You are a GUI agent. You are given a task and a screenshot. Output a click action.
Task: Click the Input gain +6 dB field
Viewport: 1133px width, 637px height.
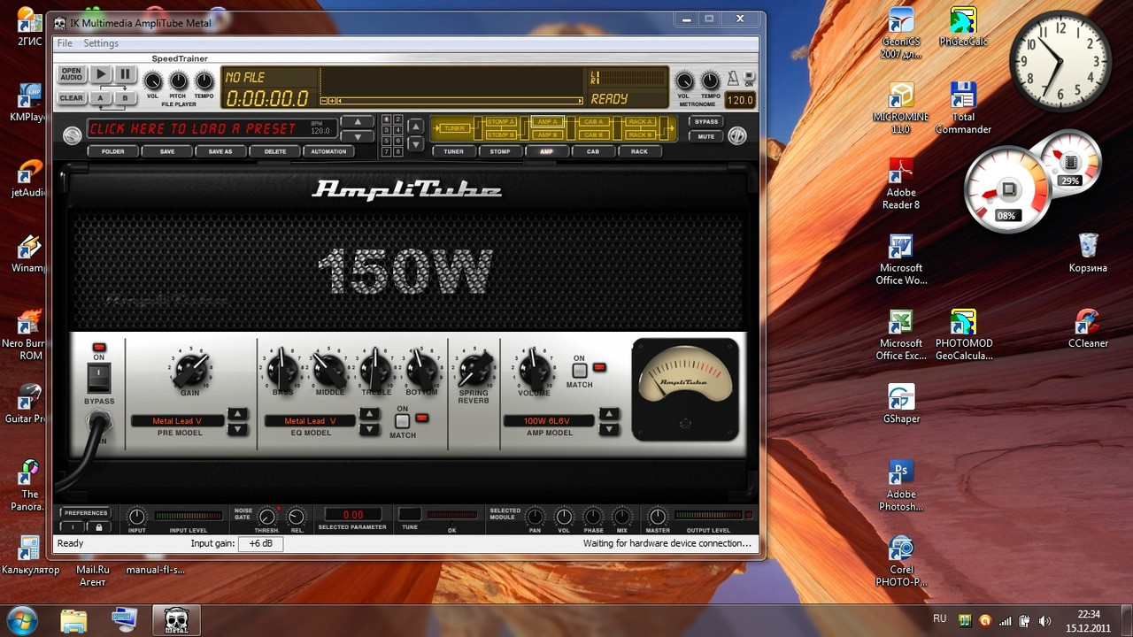pyautogui.click(x=260, y=543)
